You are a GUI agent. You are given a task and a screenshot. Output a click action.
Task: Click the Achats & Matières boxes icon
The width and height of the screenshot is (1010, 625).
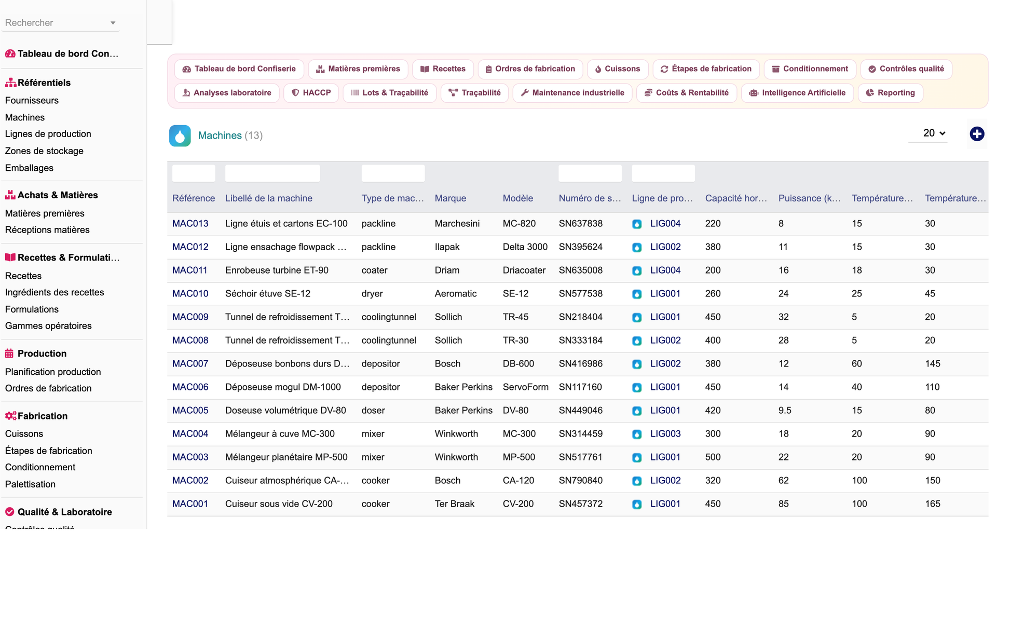point(10,195)
